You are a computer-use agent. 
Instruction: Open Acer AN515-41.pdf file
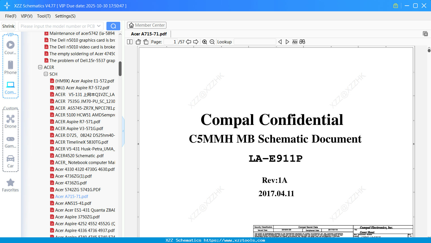coord(73,203)
